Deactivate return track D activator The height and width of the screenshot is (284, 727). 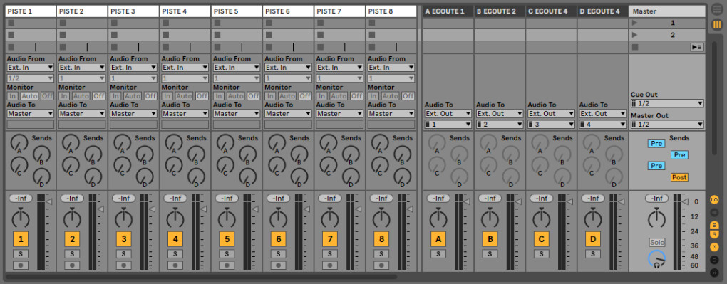pos(592,239)
